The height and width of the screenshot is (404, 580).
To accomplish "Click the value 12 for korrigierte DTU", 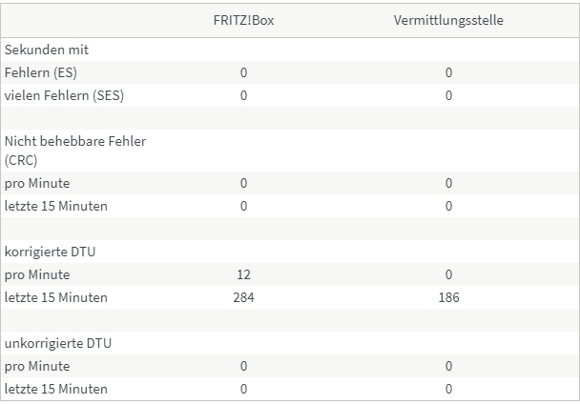I will click(x=243, y=274).
